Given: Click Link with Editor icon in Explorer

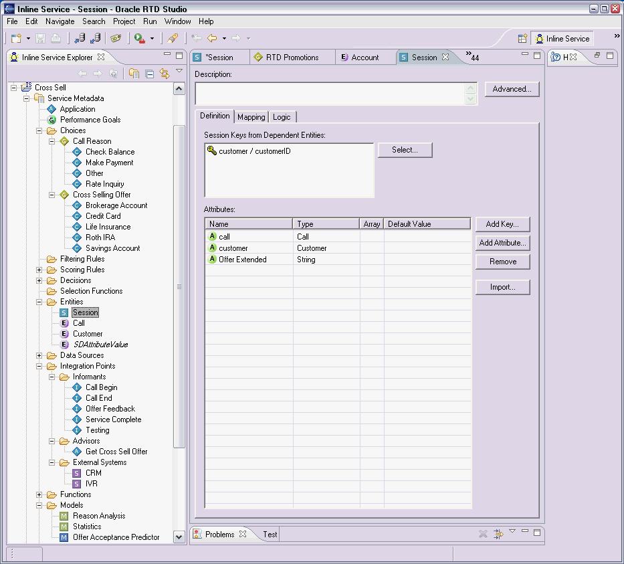Looking at the screenshot, I should (164, 74).
